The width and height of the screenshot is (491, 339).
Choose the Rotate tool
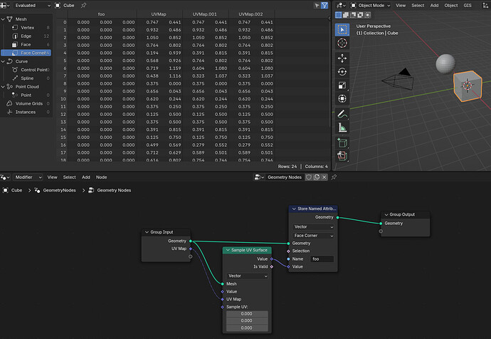342,72
